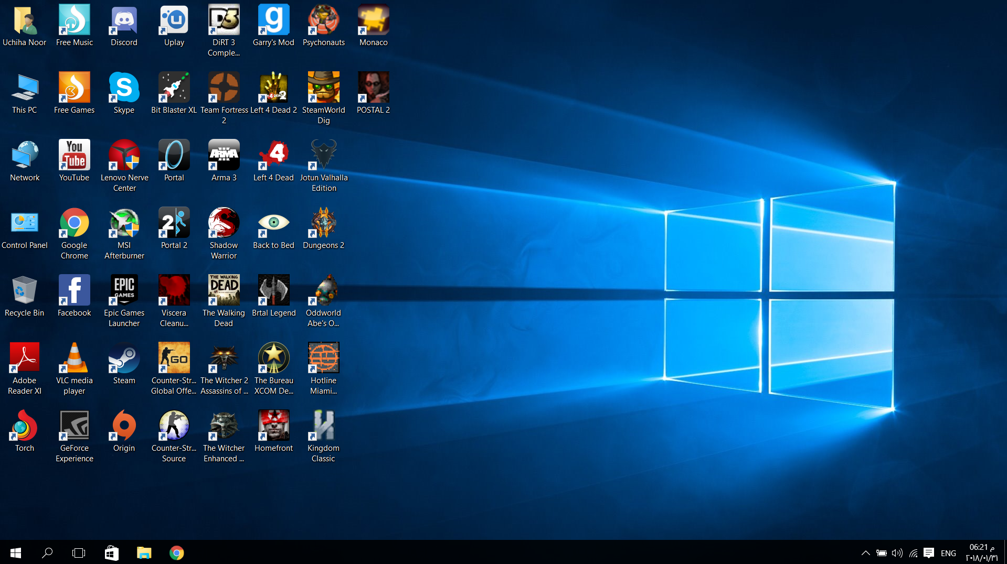
Task: Open the YouTube shortcut
Action: (x=75, y=155)
